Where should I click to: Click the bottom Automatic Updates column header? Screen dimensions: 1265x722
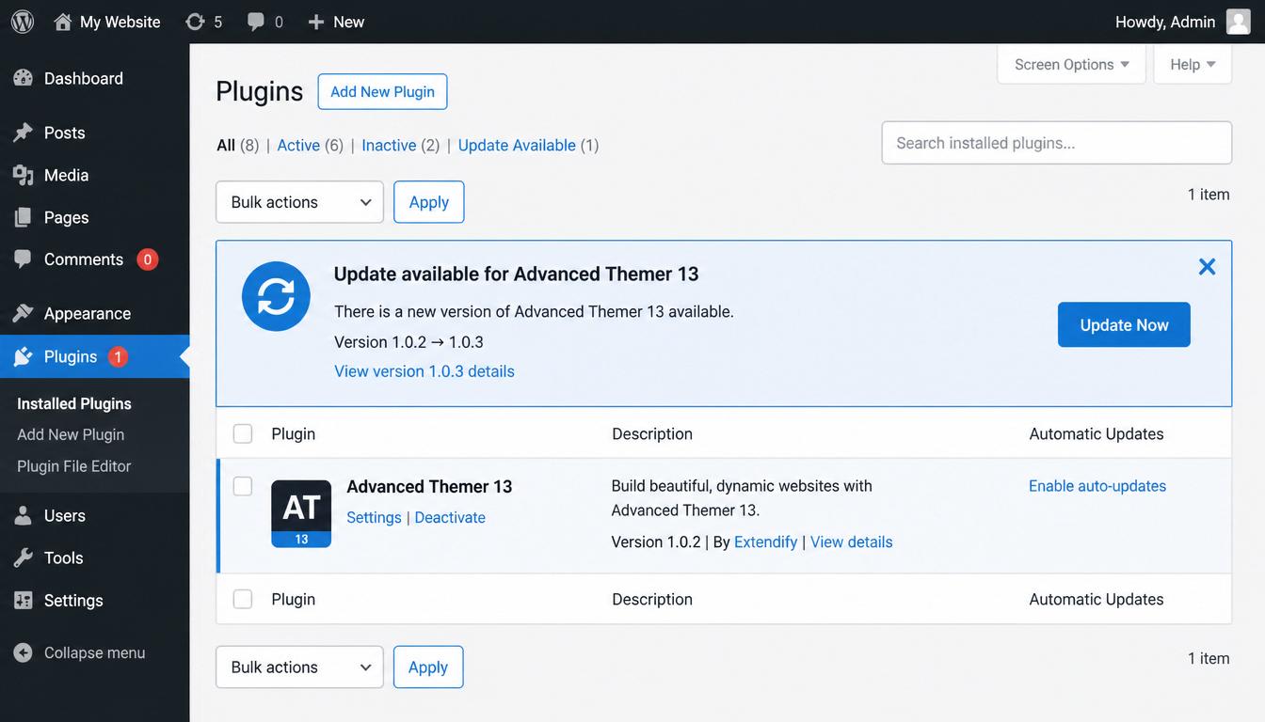pos(1097,599)
